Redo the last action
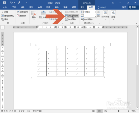Image resolution: width=139 pixels, height=113 pixels. 19,3
